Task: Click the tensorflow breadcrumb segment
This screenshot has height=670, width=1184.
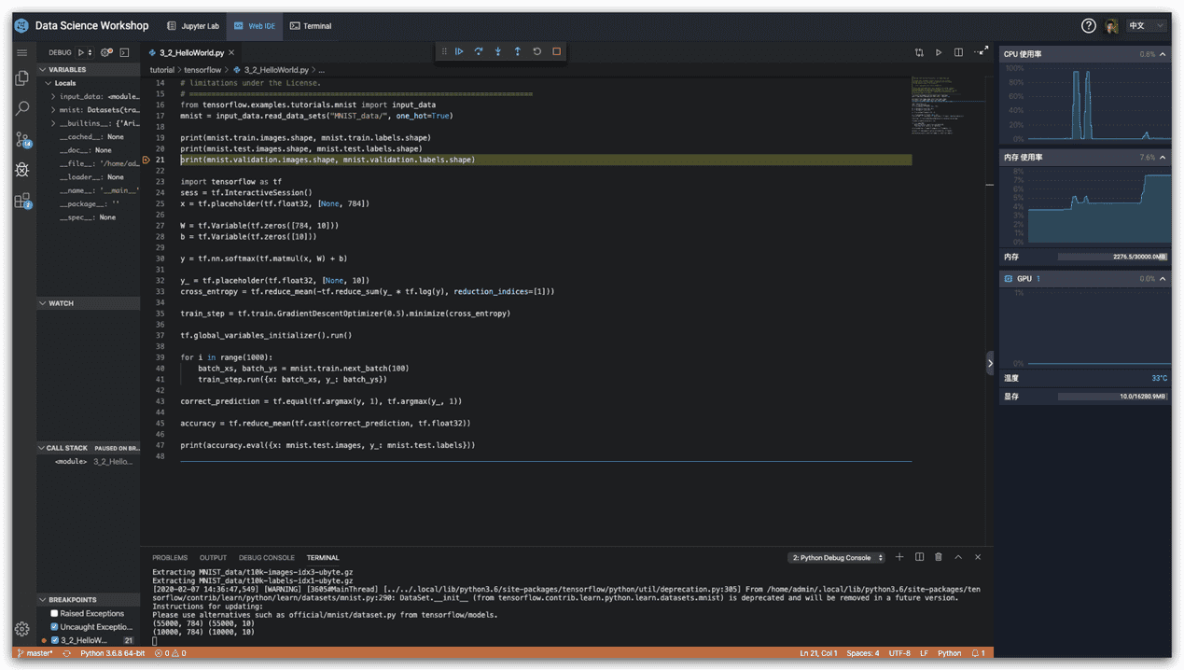Action: (202, 70)
